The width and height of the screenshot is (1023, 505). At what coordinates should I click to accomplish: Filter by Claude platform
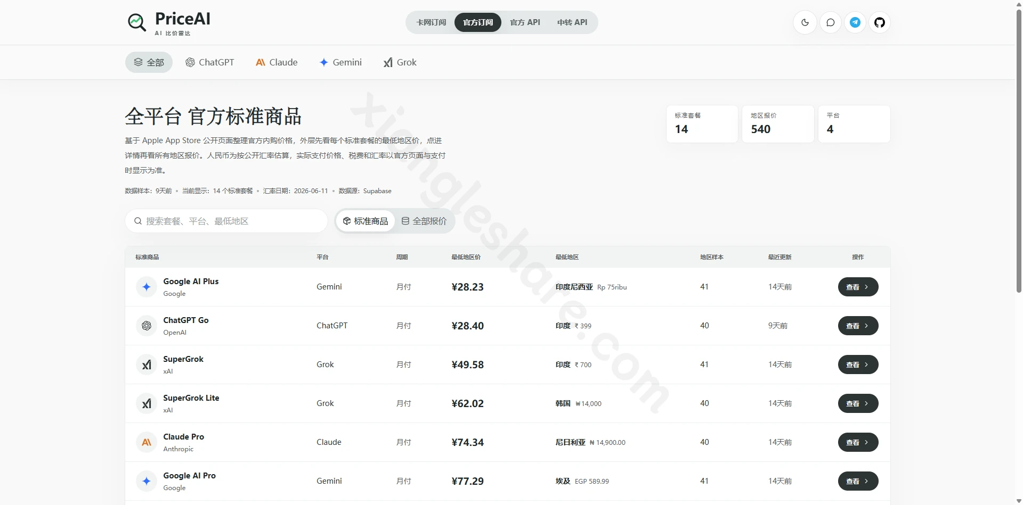277,62
